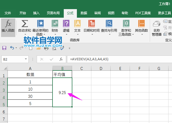Open the Date and Time functions icon
The width and height of the screenshot is (172, 123).
pos(92,24)
